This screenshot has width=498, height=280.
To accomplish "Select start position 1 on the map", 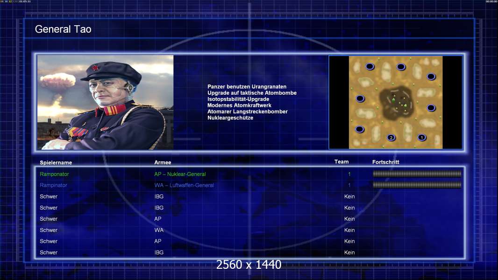I will (x=421, y=138).
